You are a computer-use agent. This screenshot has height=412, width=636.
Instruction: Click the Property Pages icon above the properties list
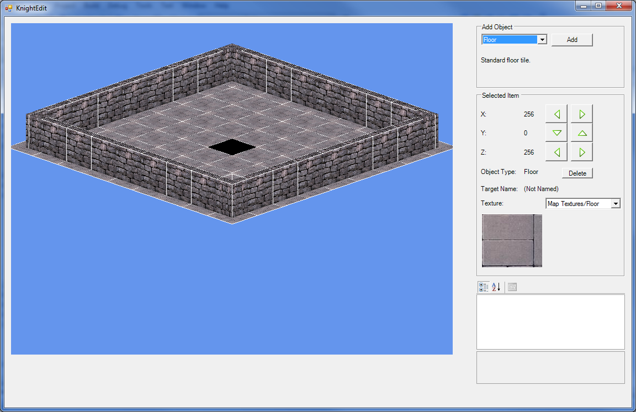[511, 287]
